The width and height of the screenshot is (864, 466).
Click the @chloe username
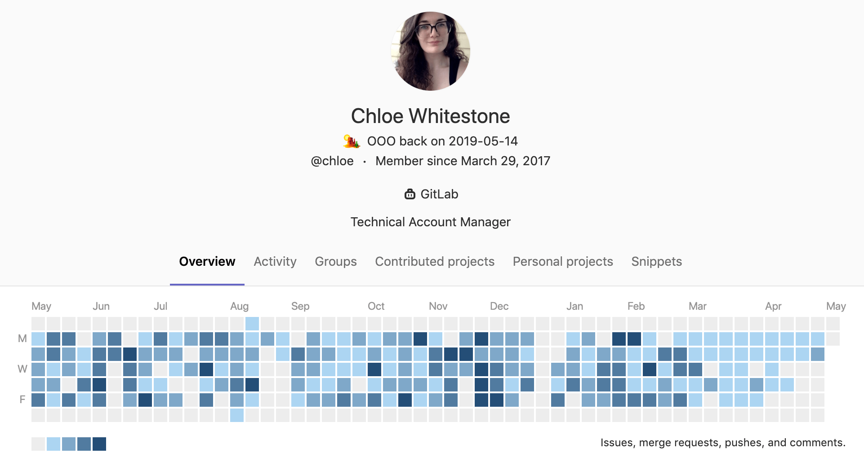[332, 161]
